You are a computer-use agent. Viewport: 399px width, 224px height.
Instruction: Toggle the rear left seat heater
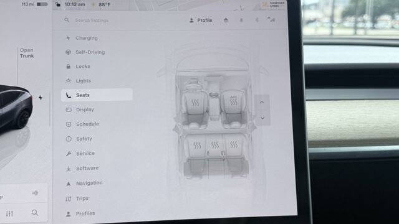tap(197, 146)
